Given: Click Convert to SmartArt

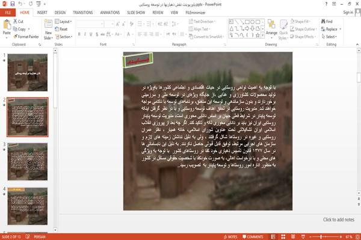Looking at the screenshot, I should click(206, 37).
